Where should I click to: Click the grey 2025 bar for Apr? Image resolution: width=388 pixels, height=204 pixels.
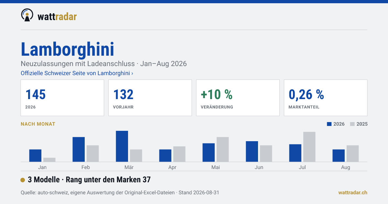(x=179, y=154)
